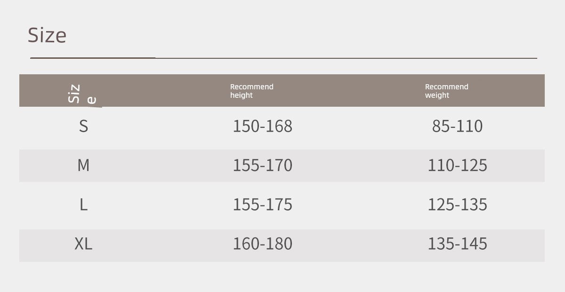This screenshot has height=292, width=565.
Task: Click the large "Size" title heading
Action: point(47,35)
